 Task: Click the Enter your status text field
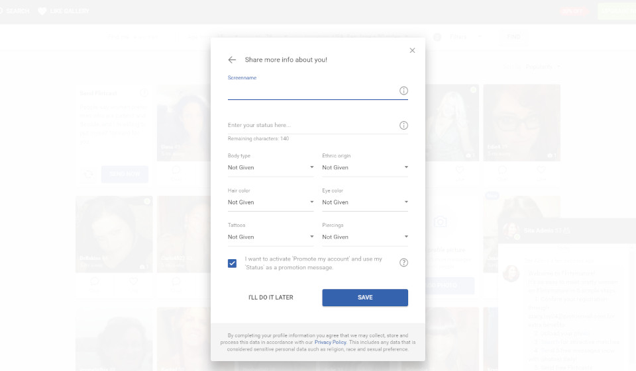coord(311,126)
